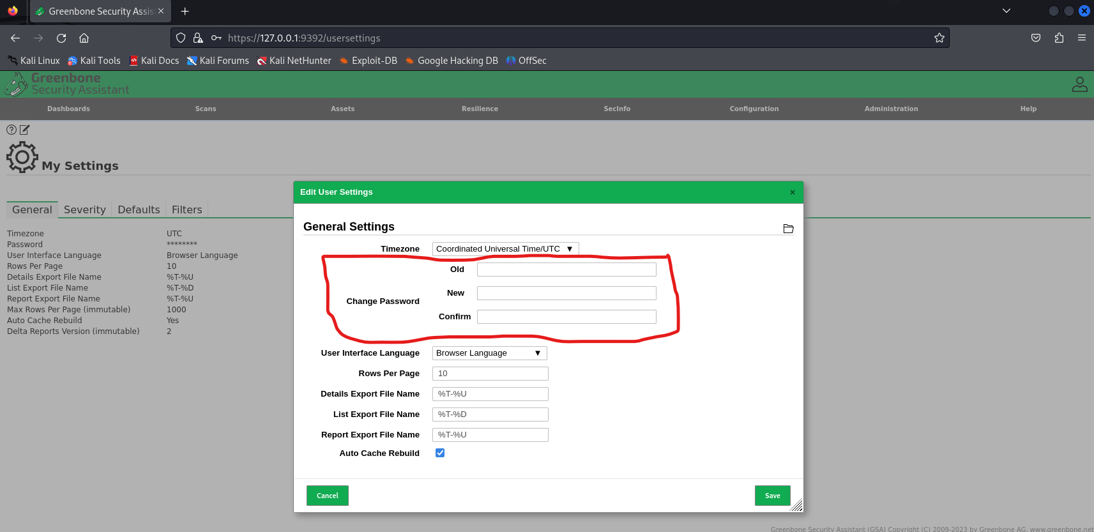Close the Greenbone Security Assistant tab

161,11
